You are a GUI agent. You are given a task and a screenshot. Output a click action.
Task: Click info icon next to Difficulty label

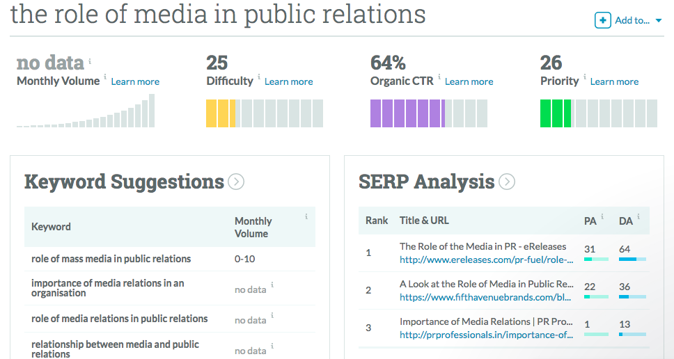(x=259, y=77)
